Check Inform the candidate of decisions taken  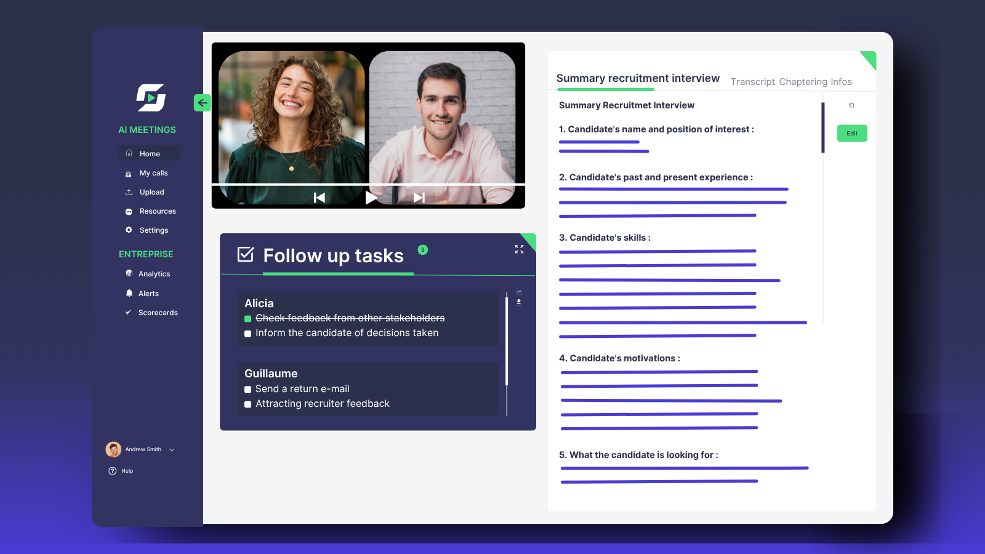coord(247,334)
